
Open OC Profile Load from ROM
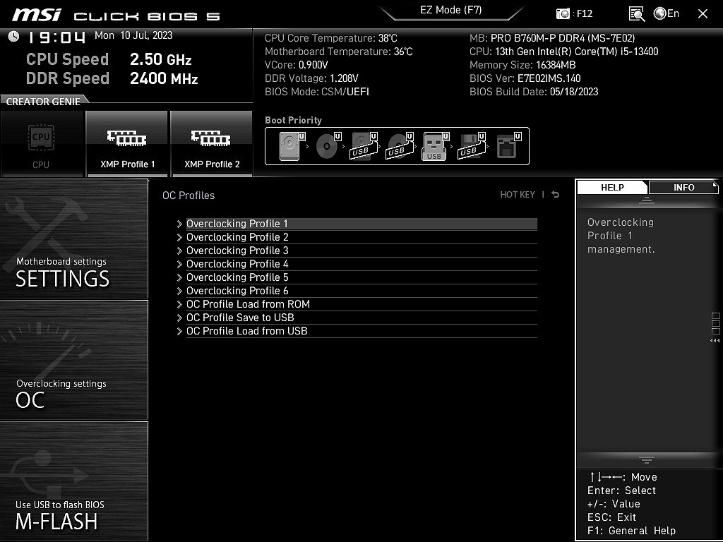pyautogui.click(x=361, y=304)
